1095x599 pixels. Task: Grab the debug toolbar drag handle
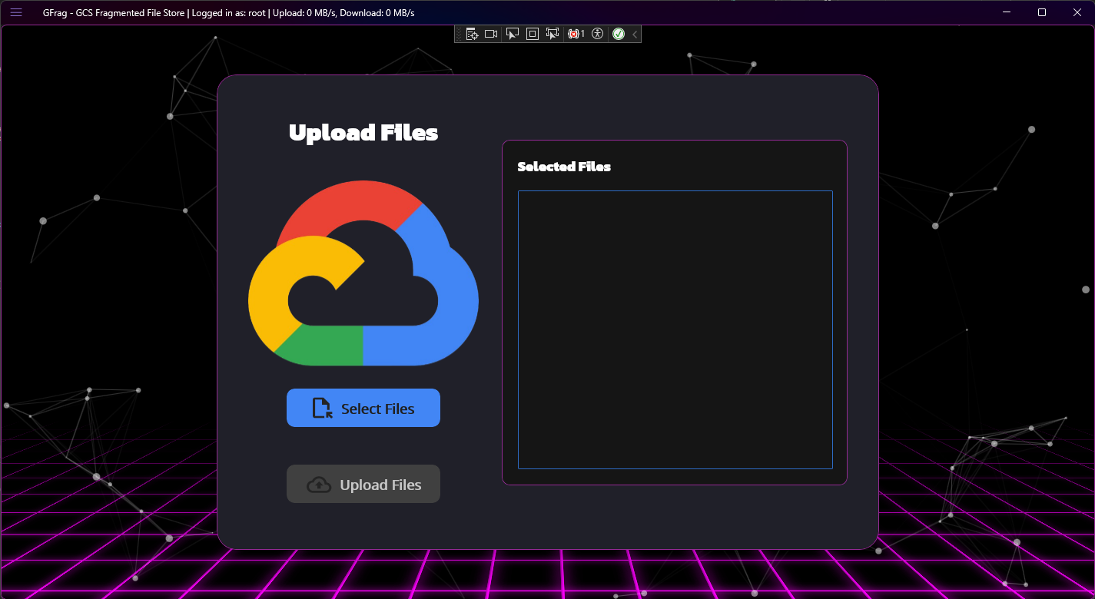[x=459, y=34]
